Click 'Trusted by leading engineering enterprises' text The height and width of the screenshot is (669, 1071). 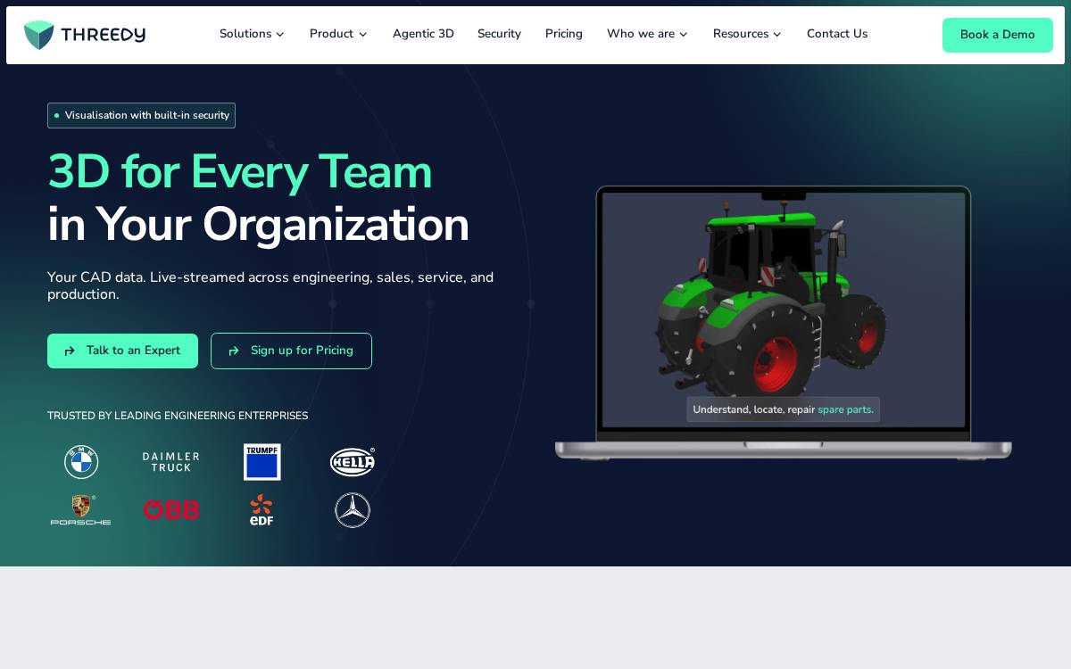178,416
